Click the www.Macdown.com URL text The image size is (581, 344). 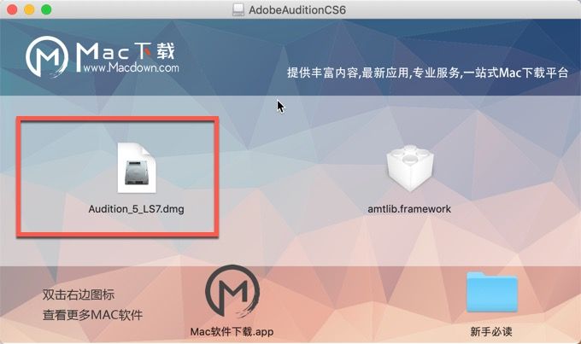click(x=132, y=67)
